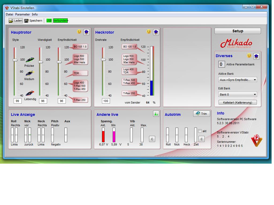Click the Style slider handle
This screenshot has width=274, height=205.
click(x=15, y=60)
